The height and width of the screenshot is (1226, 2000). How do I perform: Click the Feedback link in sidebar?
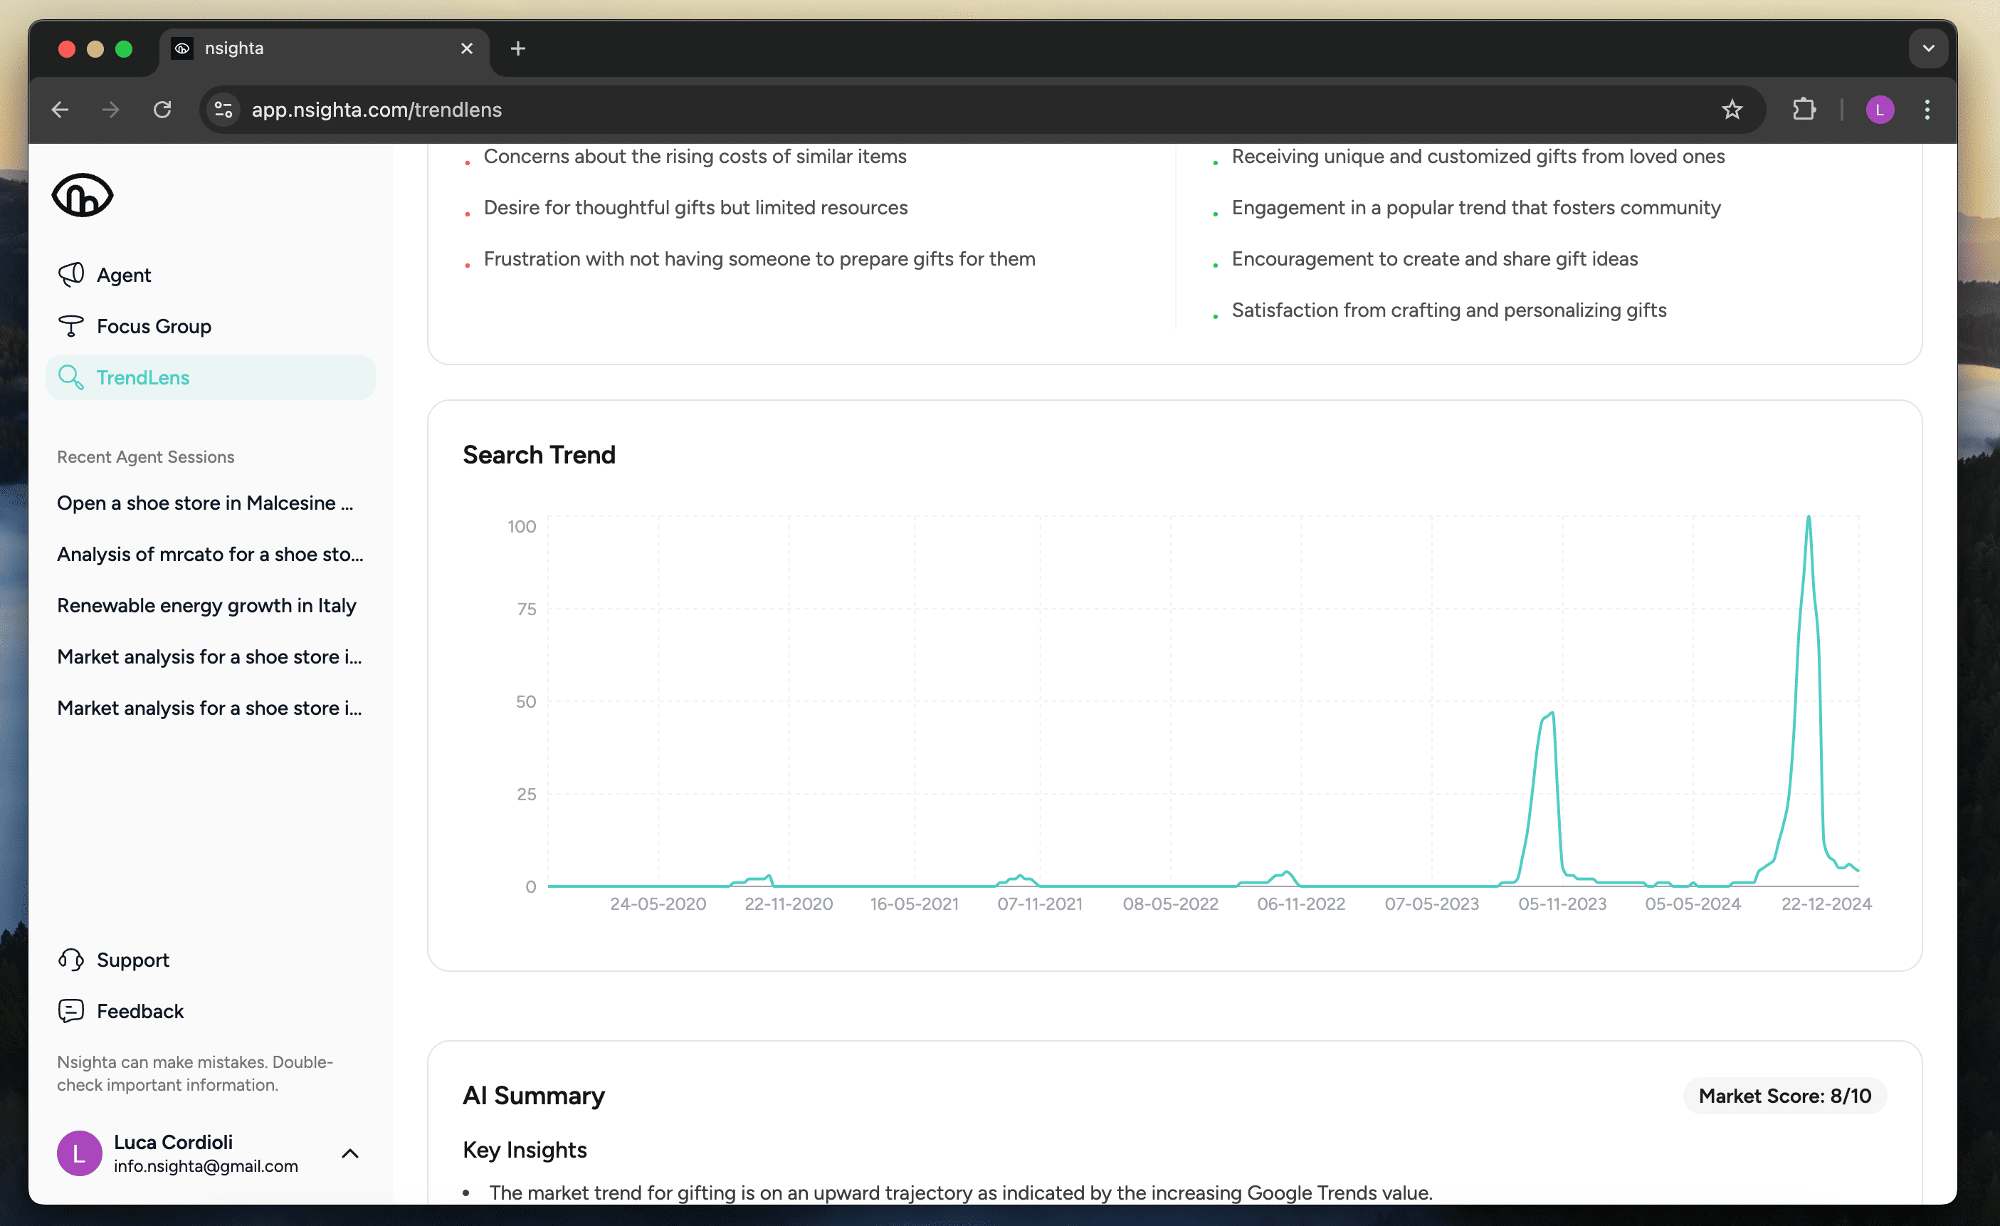(140, 1010)
